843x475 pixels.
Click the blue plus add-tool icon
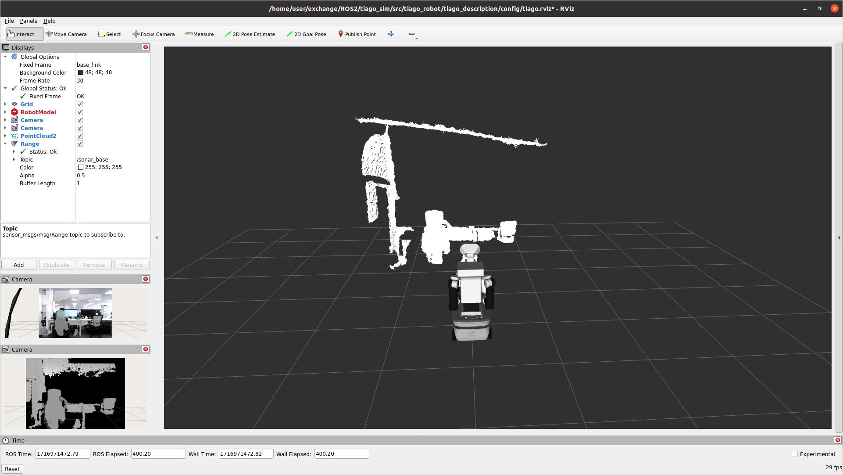(391, 34)
